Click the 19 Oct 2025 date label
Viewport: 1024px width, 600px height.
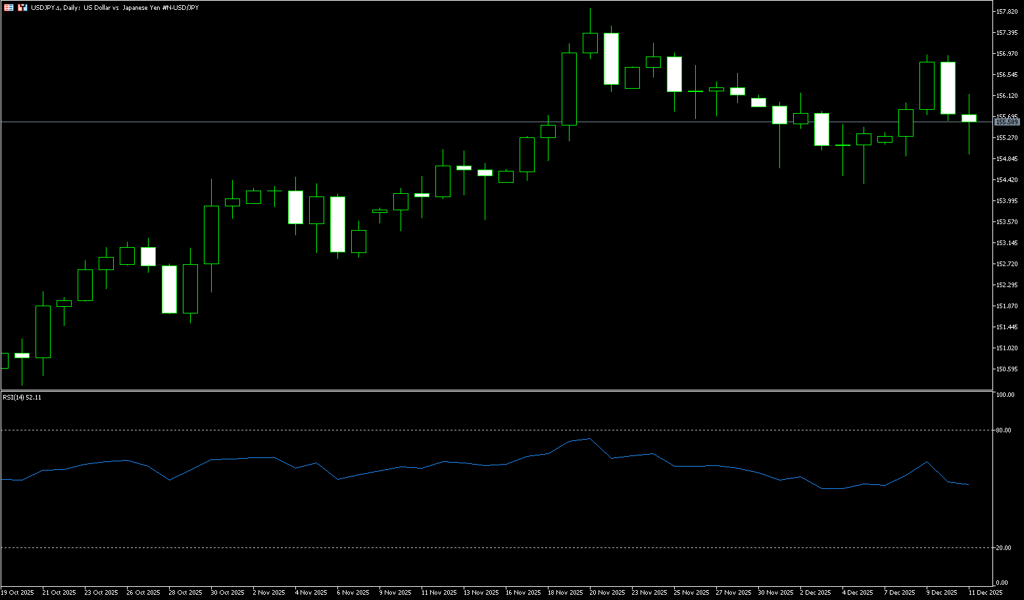[x=17, y=593]
